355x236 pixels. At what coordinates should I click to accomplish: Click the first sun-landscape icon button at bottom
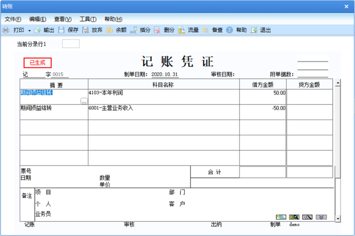(x=281, y=217)
